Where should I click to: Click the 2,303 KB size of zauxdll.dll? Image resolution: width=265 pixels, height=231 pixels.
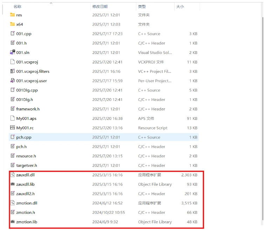(189, 175)
